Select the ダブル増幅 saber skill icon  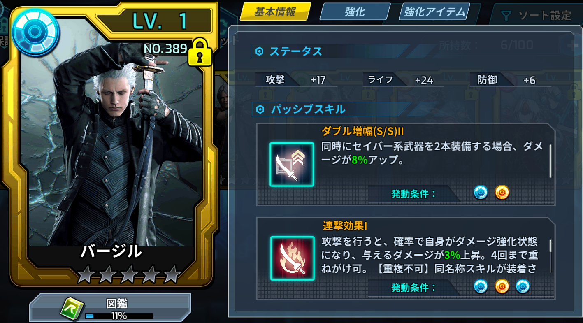pyautogui.click(x=292, y=164)
